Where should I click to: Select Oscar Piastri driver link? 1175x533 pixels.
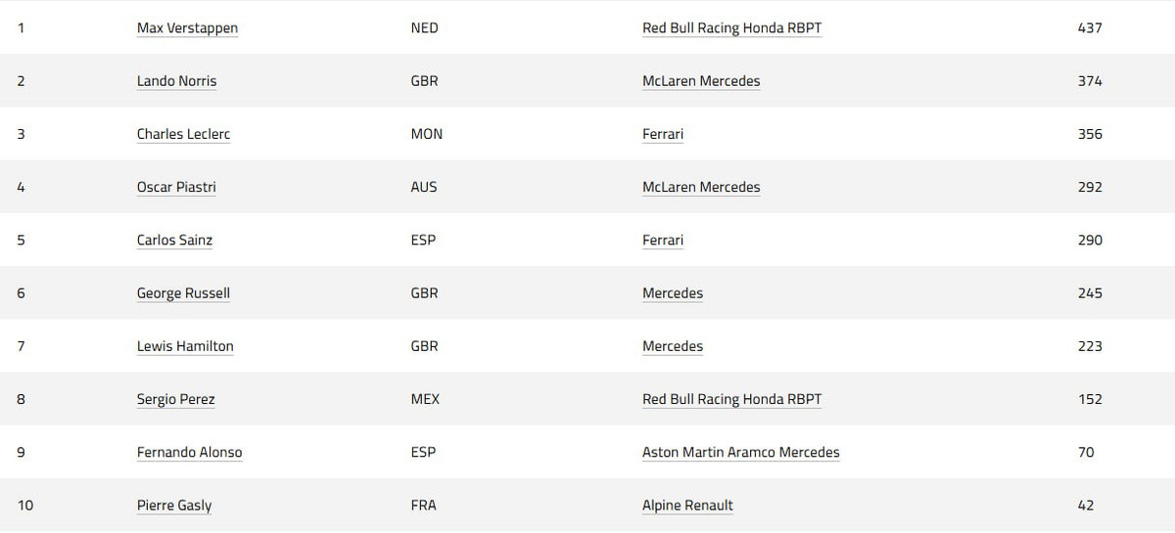(176, 187)
